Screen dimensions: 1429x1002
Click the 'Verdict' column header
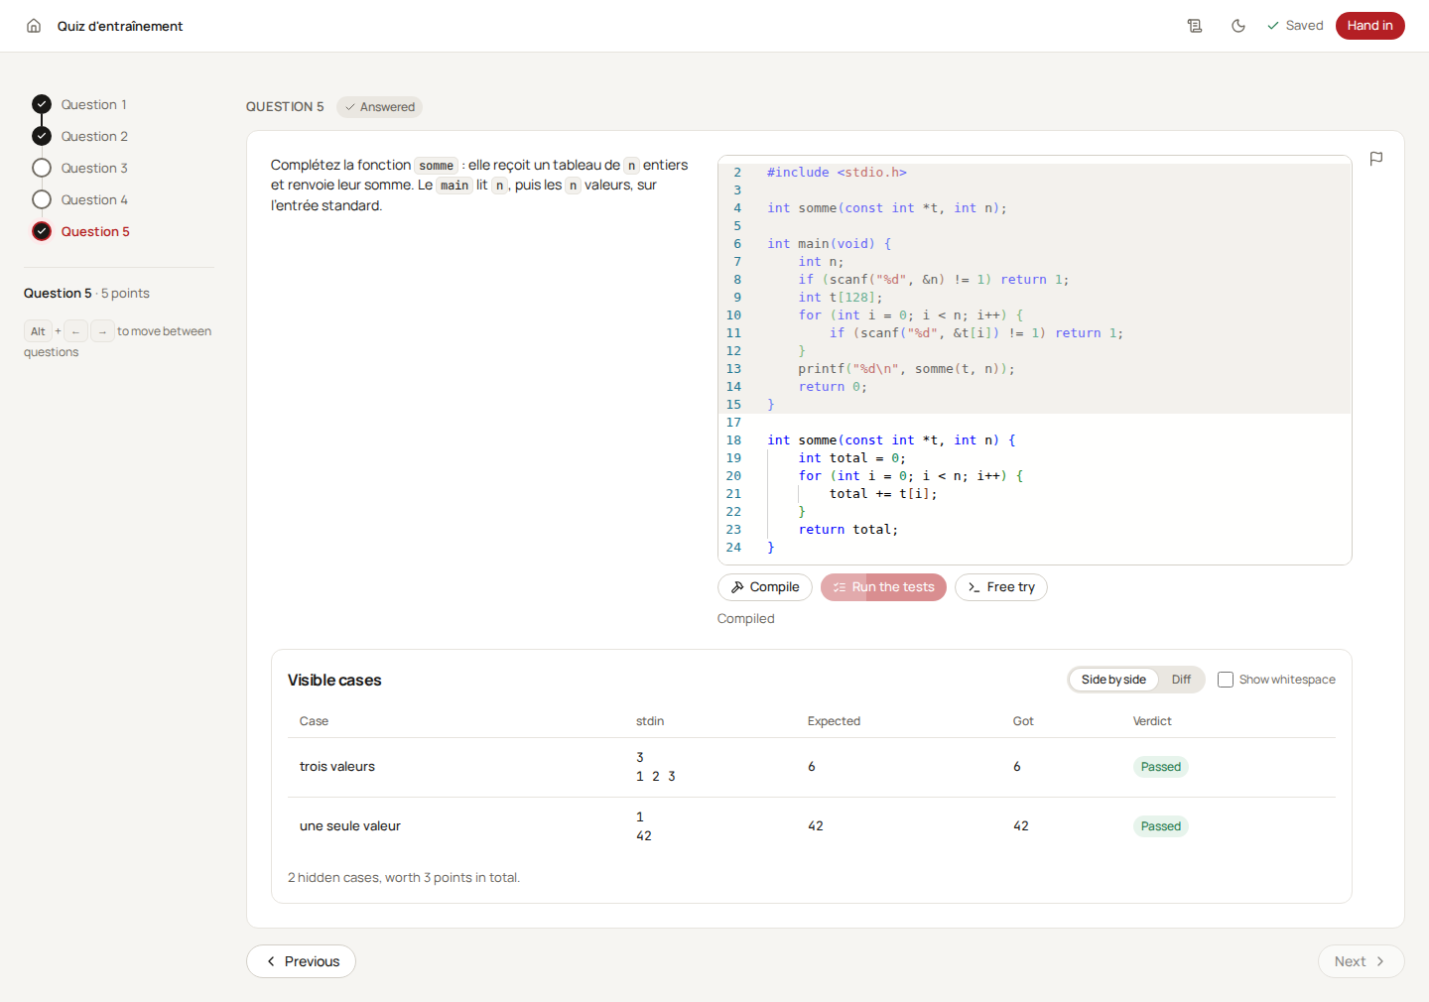coord(1152,721)
